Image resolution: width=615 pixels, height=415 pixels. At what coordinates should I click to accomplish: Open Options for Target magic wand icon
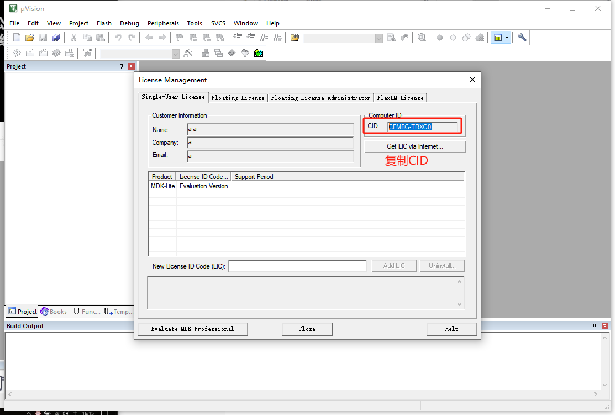pos(188,53)
